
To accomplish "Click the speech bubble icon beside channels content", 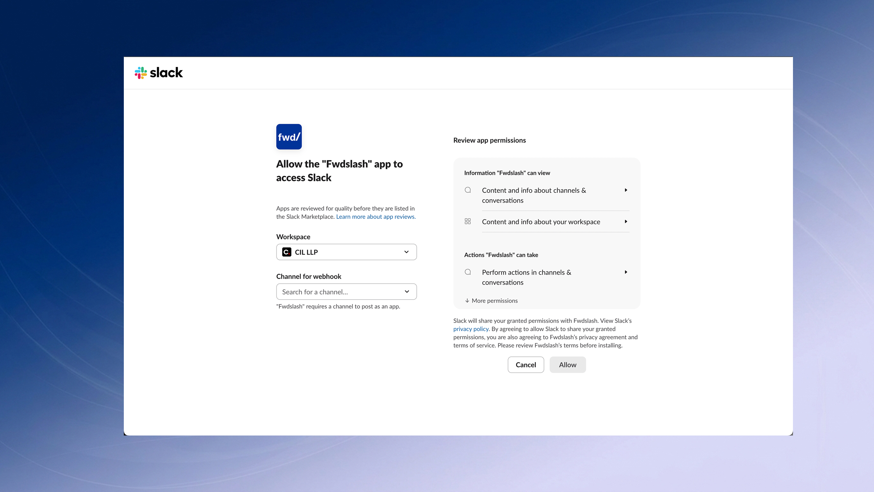I will click(468, 190).
